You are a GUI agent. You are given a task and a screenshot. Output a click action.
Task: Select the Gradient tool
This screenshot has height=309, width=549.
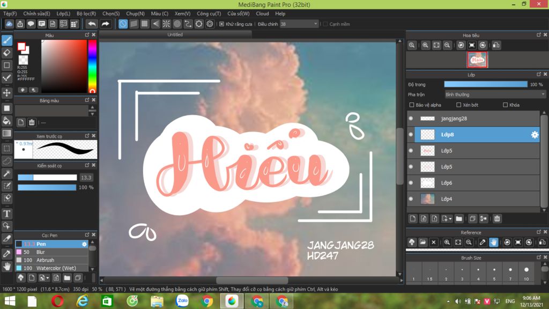[7, 134]
